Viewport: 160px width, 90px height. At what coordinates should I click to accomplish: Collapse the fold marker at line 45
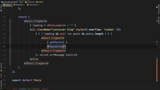(x=11, y=21)
